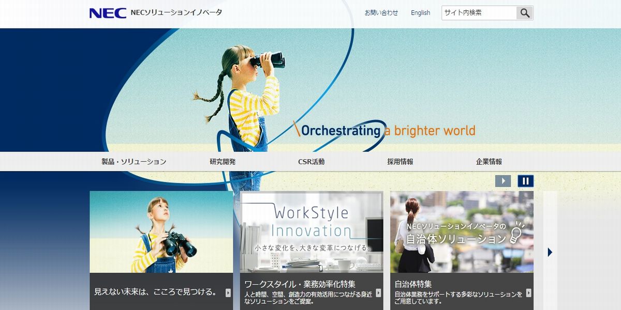Switch to the English site
This screenshot has width=621, height=310.
click(x=420, y=13)
